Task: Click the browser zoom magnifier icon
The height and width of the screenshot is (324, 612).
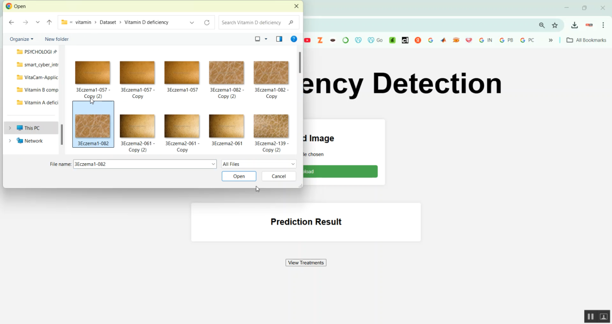Action: pyautogui.click(x=542, y=25)
